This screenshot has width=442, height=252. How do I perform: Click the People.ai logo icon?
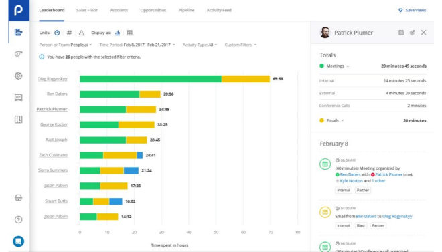[x=19, y=11]
